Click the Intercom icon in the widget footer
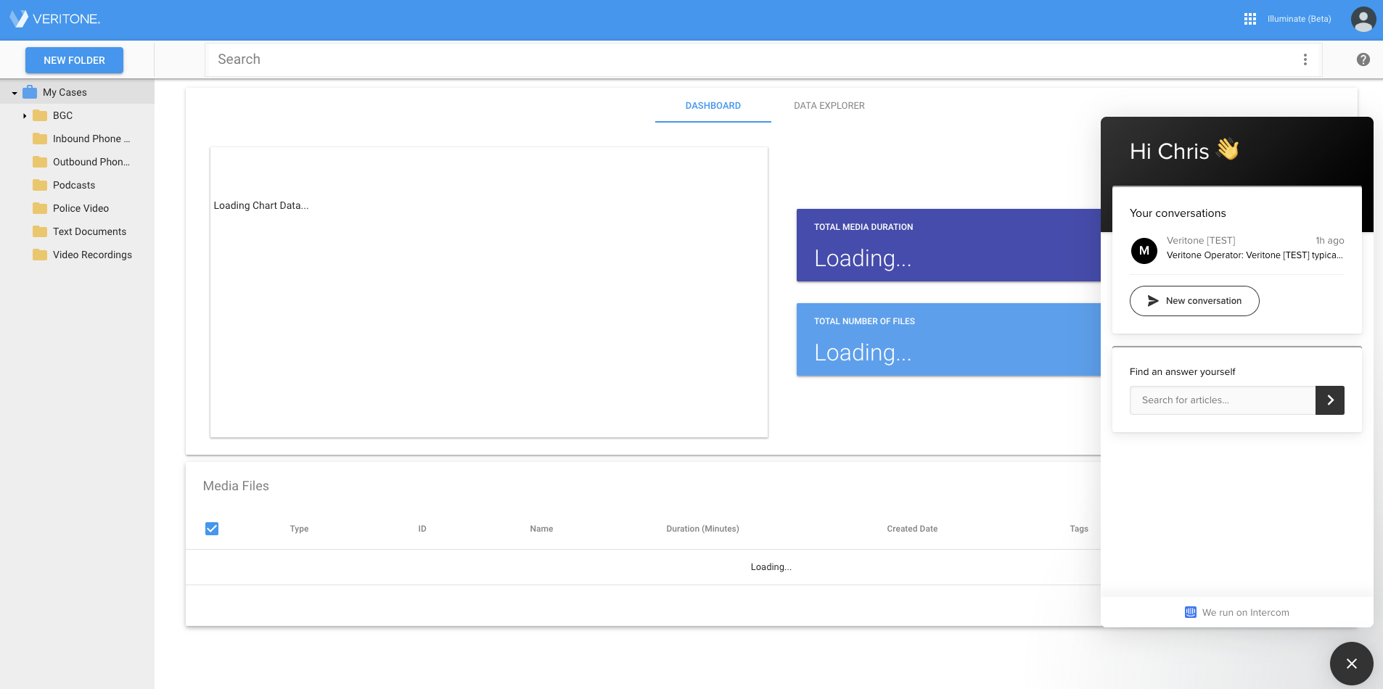 1191,612
